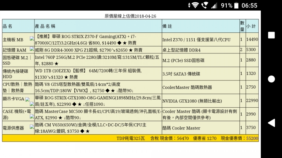Click the 現金優惠價：55200 total
This screenshot has width=282, height=158.
click(x=240, y=138)
